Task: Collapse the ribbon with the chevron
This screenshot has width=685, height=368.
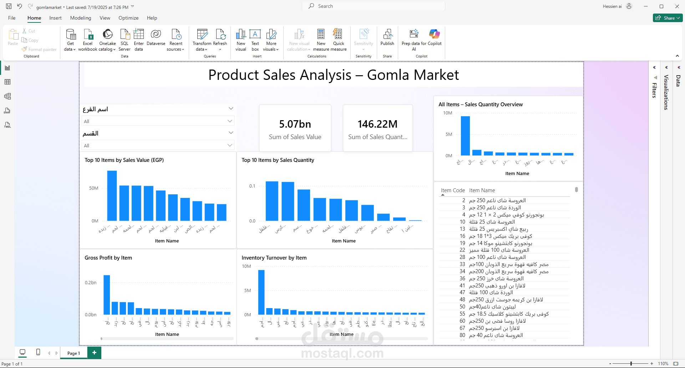Action: 677,56
